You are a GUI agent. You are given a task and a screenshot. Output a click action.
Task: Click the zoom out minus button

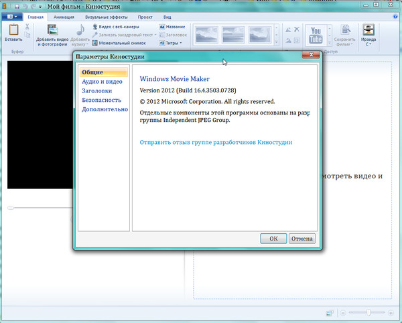click(x=343, y=313)
